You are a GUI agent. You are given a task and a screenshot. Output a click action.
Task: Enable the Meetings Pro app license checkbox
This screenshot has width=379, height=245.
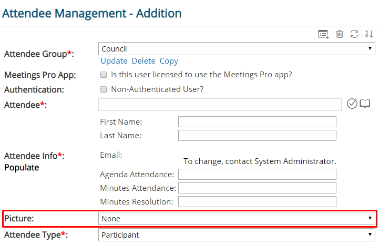coord(104,75)
